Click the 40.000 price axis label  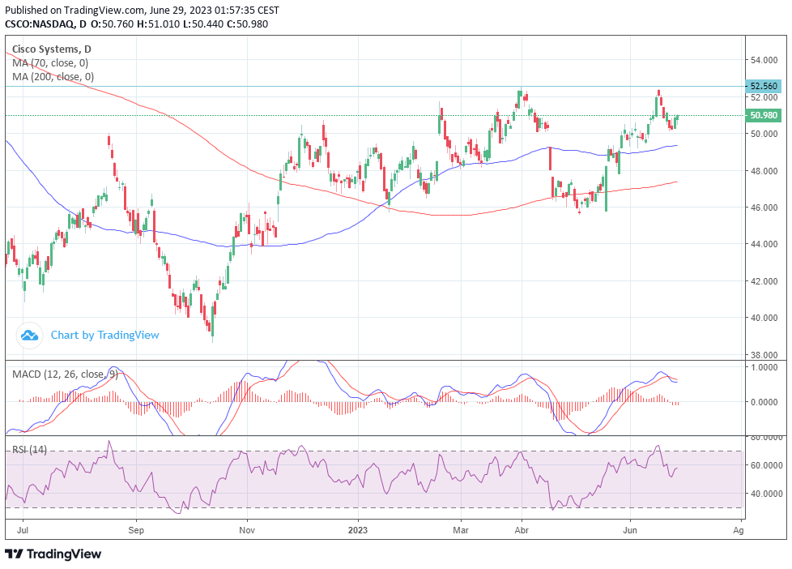[x=764, y=318]
